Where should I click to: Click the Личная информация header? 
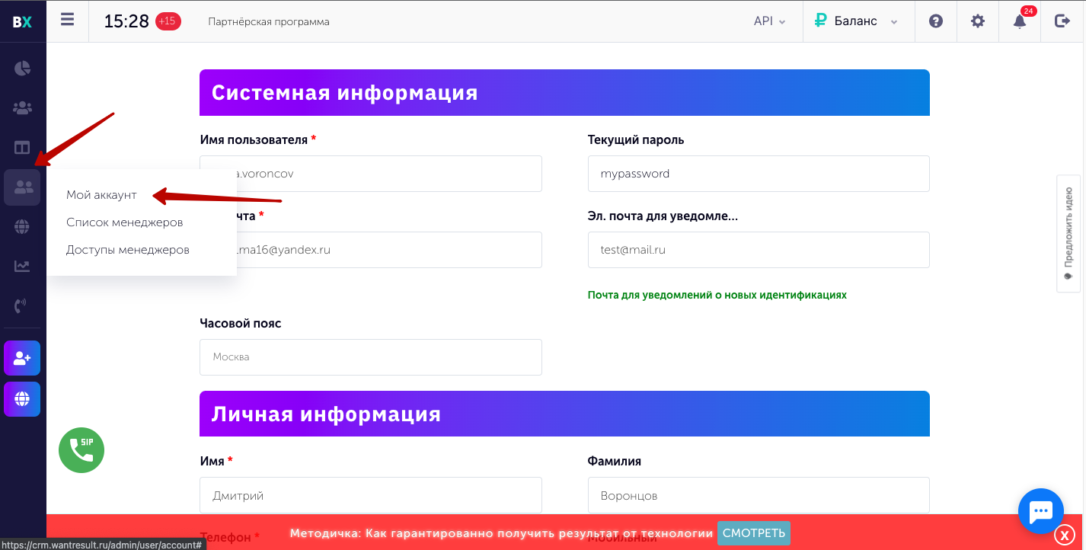click(x=564, y=414)
